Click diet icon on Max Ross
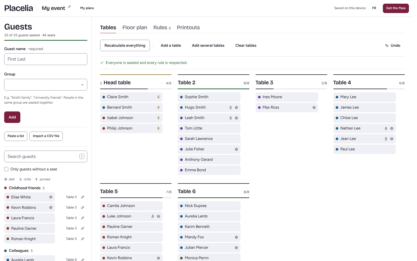This screenshot has width=417, height=261. pos(314,108)
